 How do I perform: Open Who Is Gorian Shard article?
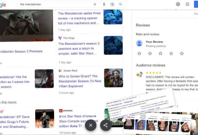point(80,81)
